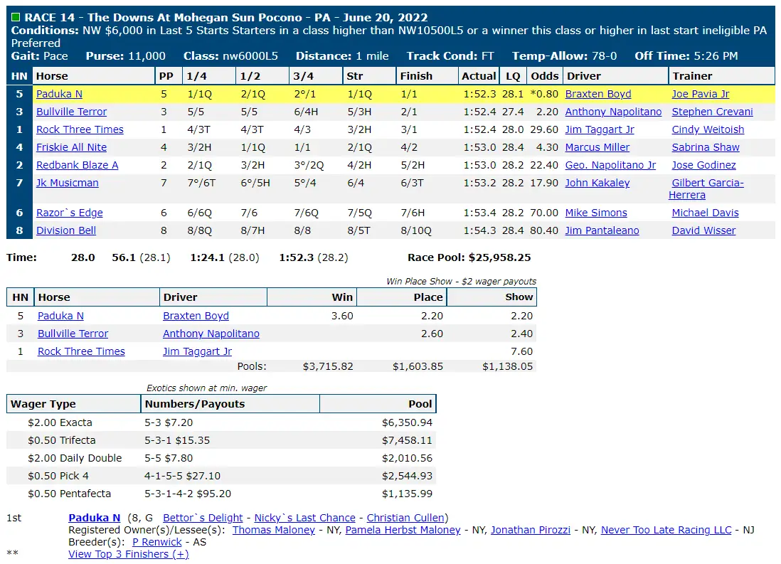Open driver Mike Simons link
This screenshot has height=564, width=781.
click(596, 213)
